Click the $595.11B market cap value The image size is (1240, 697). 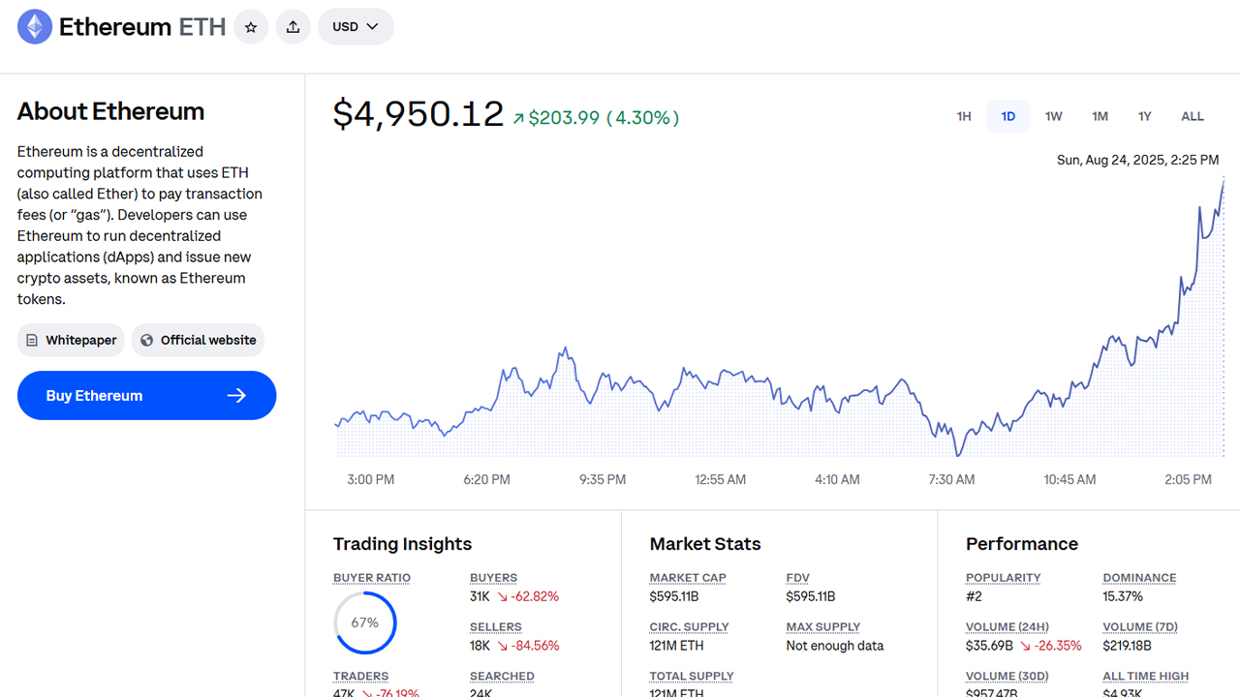[x=674, y=596]
